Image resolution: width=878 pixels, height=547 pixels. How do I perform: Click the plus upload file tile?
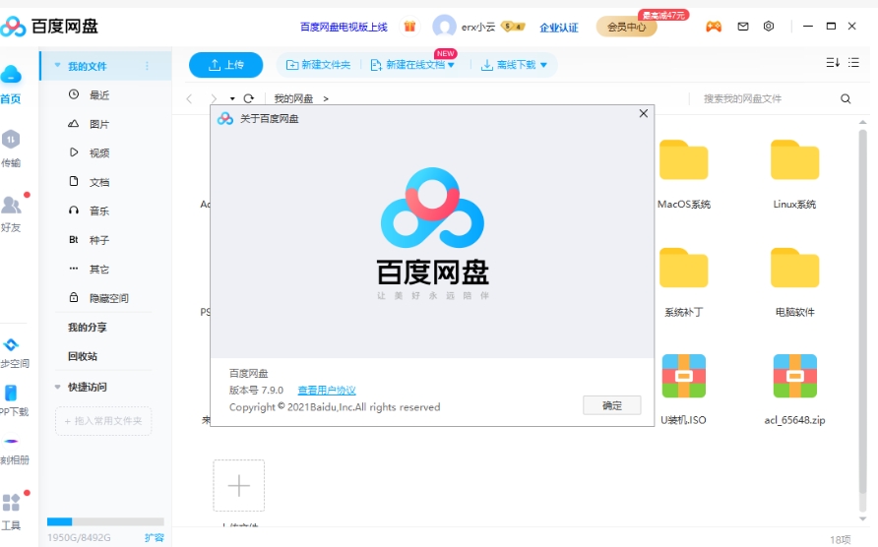click(238, 485)
